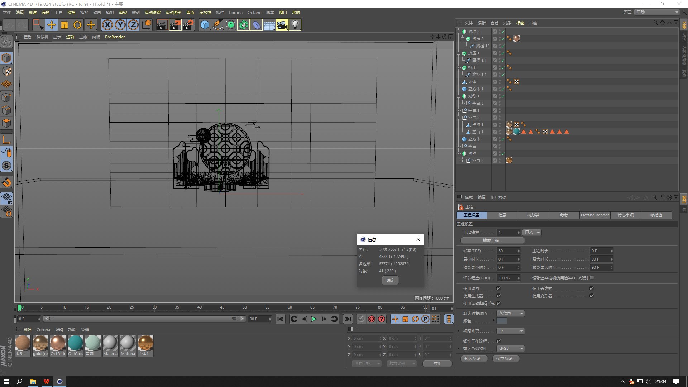This screenshot has height=387, width=688.
Task: Click the Deformer bend icon in toolbar
Action: click(x=256, y=25)
